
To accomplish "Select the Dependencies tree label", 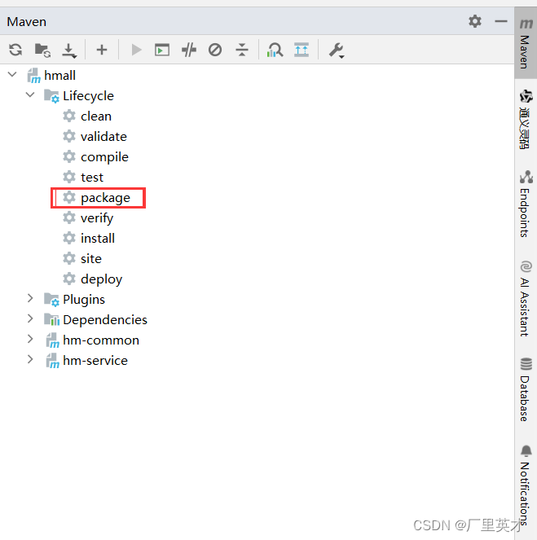I will [x=105, y=320].
